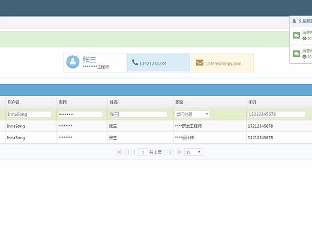Click 张三 in the 设计师 row
The image size is (312, 234).
113,137
